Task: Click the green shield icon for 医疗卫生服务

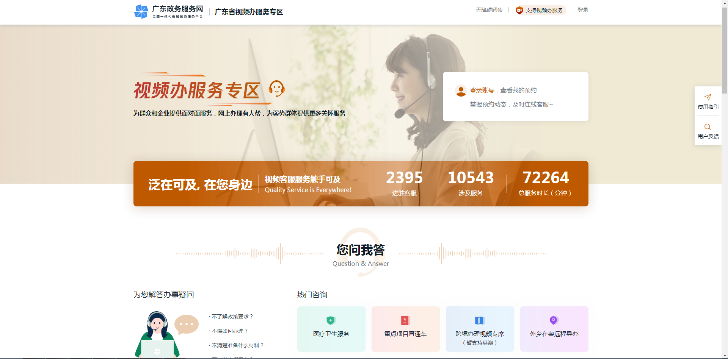Action: [x=331, y=320]
